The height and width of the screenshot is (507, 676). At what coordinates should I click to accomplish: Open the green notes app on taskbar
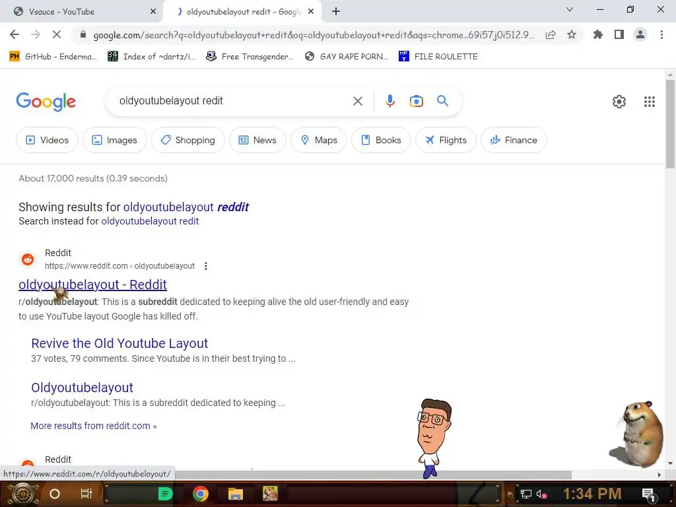pos(165,494)
